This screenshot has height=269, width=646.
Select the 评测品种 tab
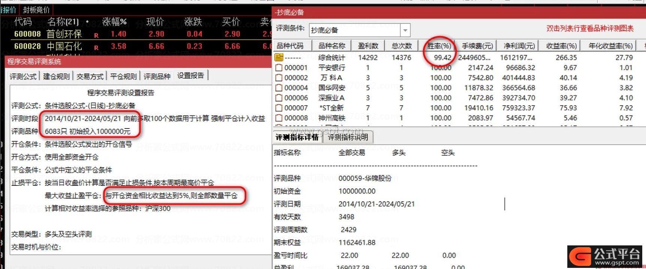[x=157, y=76]
